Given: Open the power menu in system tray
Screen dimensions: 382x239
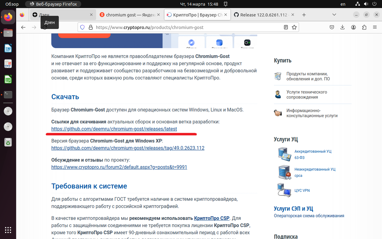Looking at the screenshot, I should (374, 4).
